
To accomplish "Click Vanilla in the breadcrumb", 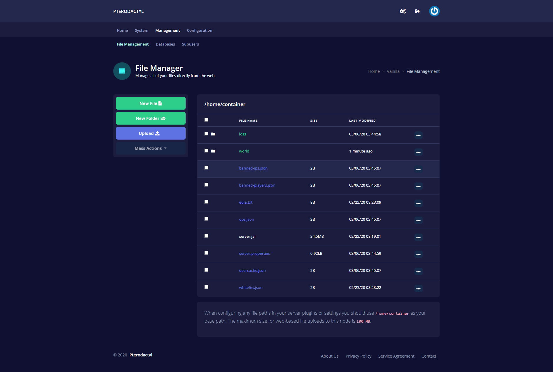I will coord(393,71).
